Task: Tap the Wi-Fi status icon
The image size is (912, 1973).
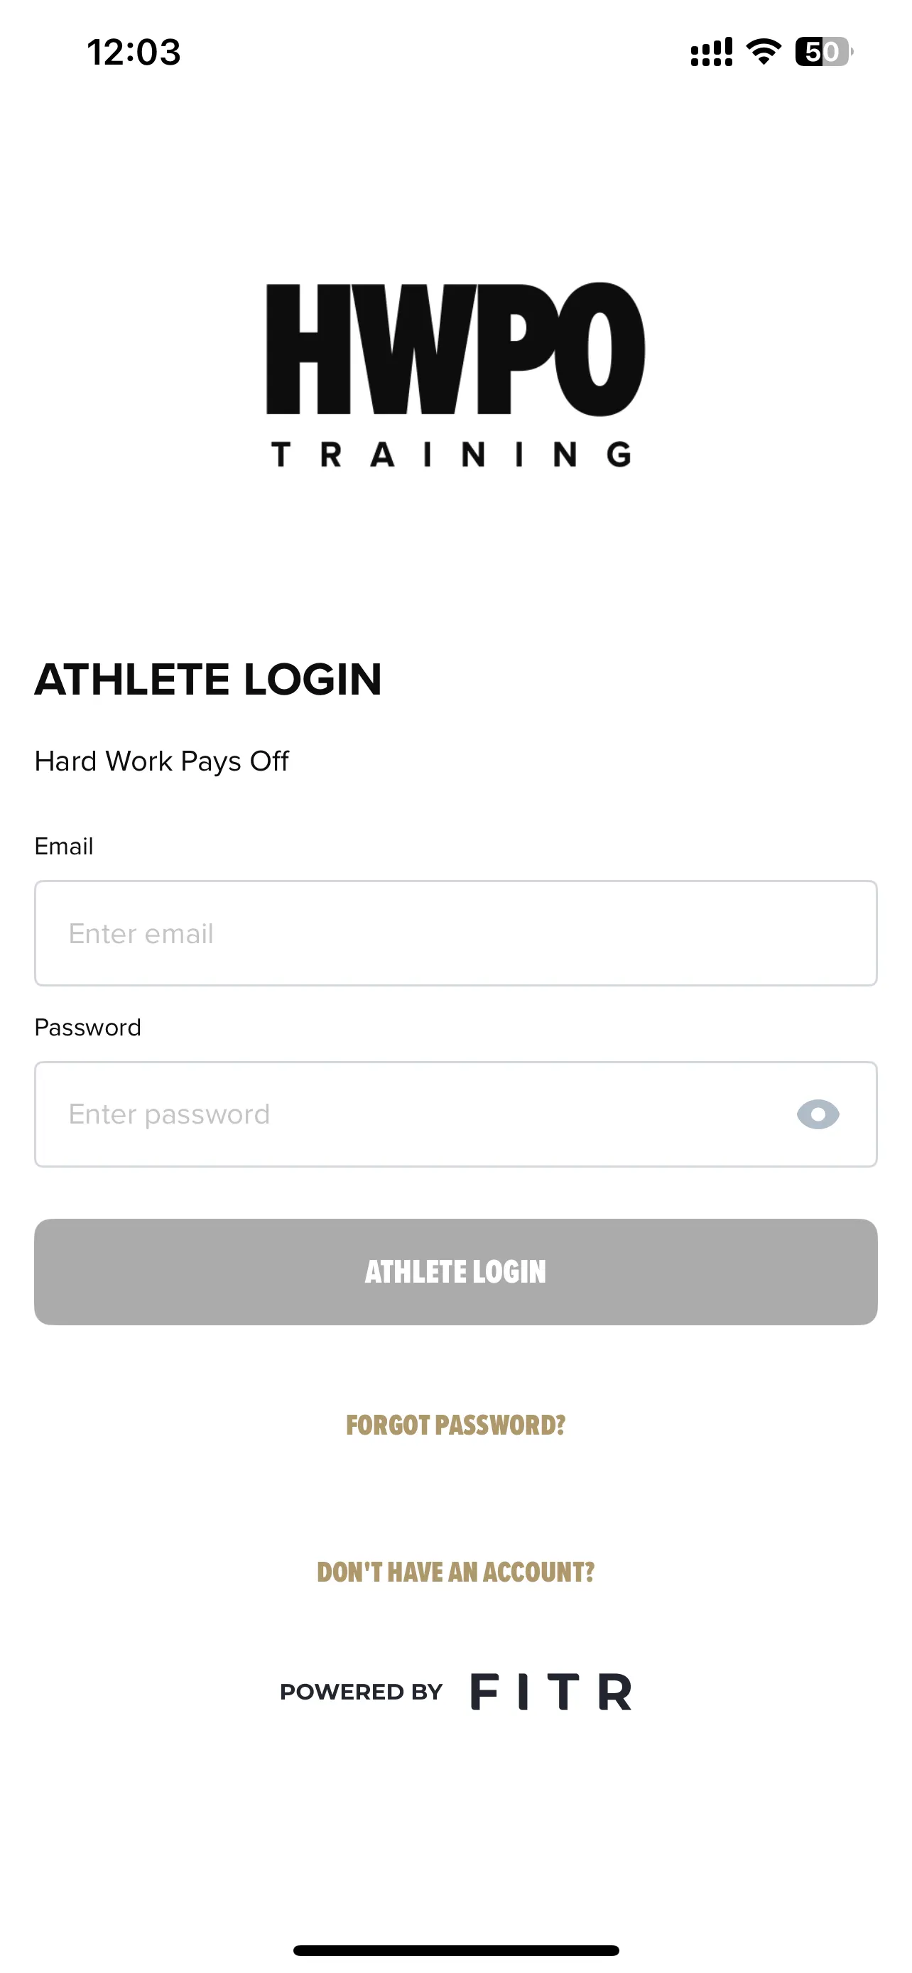Action: click(x=764, y=51)
